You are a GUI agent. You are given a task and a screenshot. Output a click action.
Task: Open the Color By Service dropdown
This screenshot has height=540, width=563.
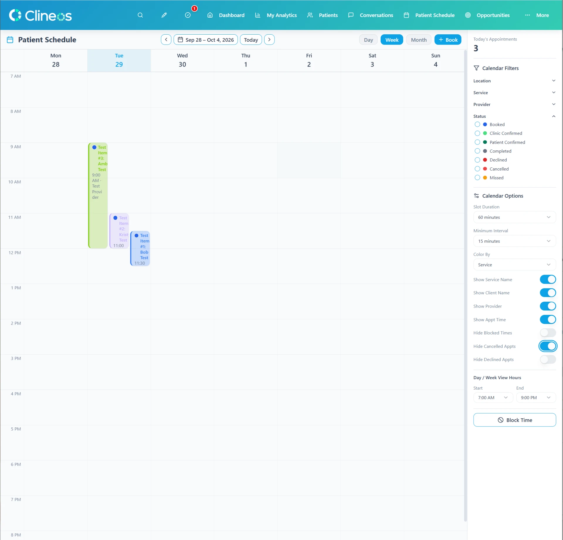pyautogui.click(x=515, y=265)
